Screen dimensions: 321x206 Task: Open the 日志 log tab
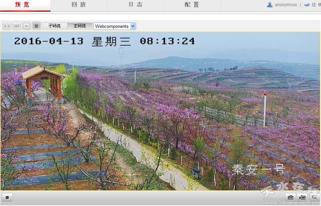click(135, 5)
